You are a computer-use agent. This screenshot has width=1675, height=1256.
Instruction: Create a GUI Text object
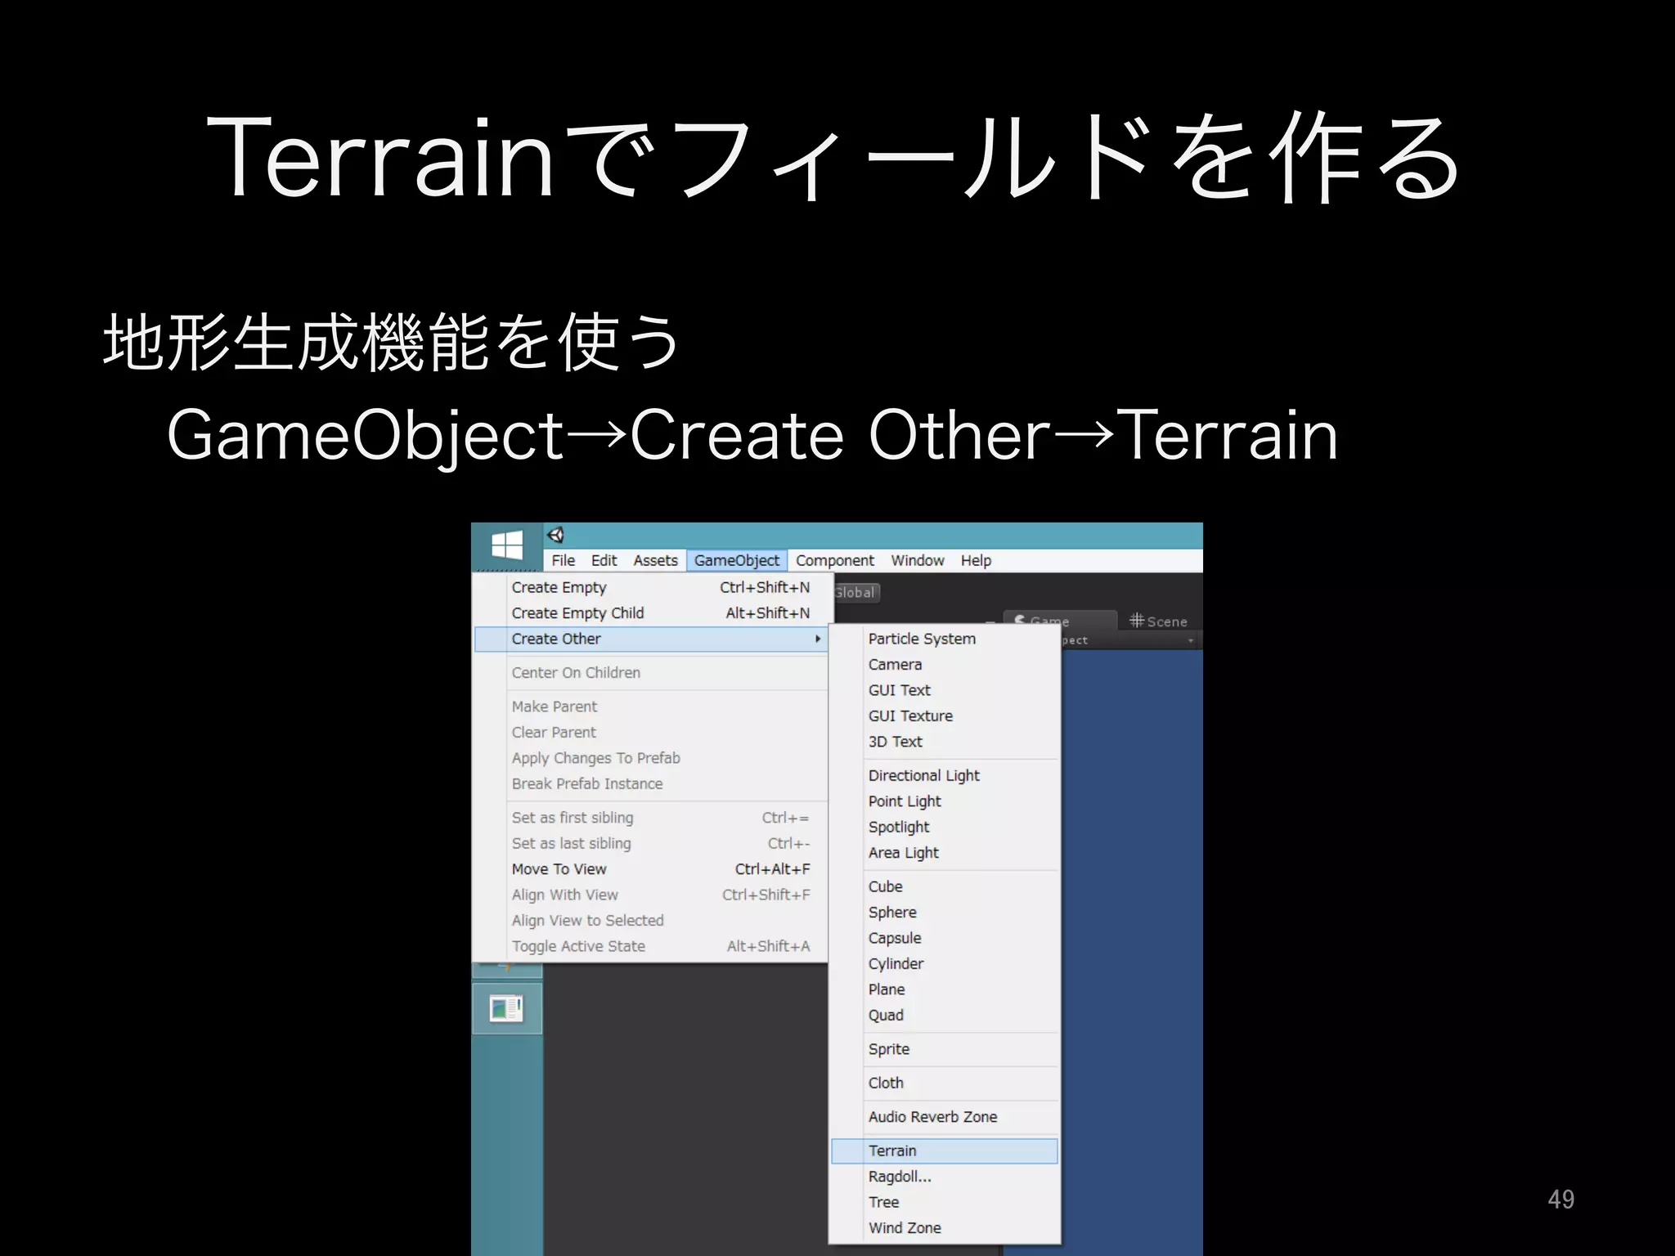click(945, 690)
